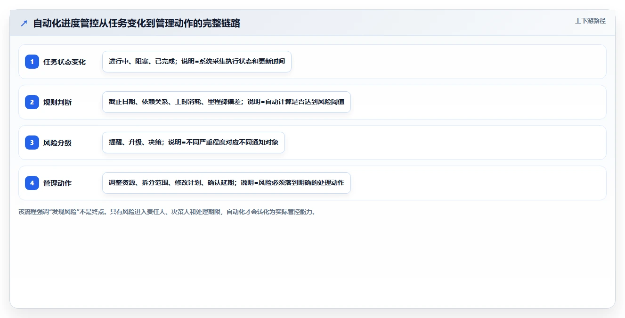Click the footnote beginning 该流程强调“发现风险”
This screenshot has height=318, width=625.
pos(167,212)
